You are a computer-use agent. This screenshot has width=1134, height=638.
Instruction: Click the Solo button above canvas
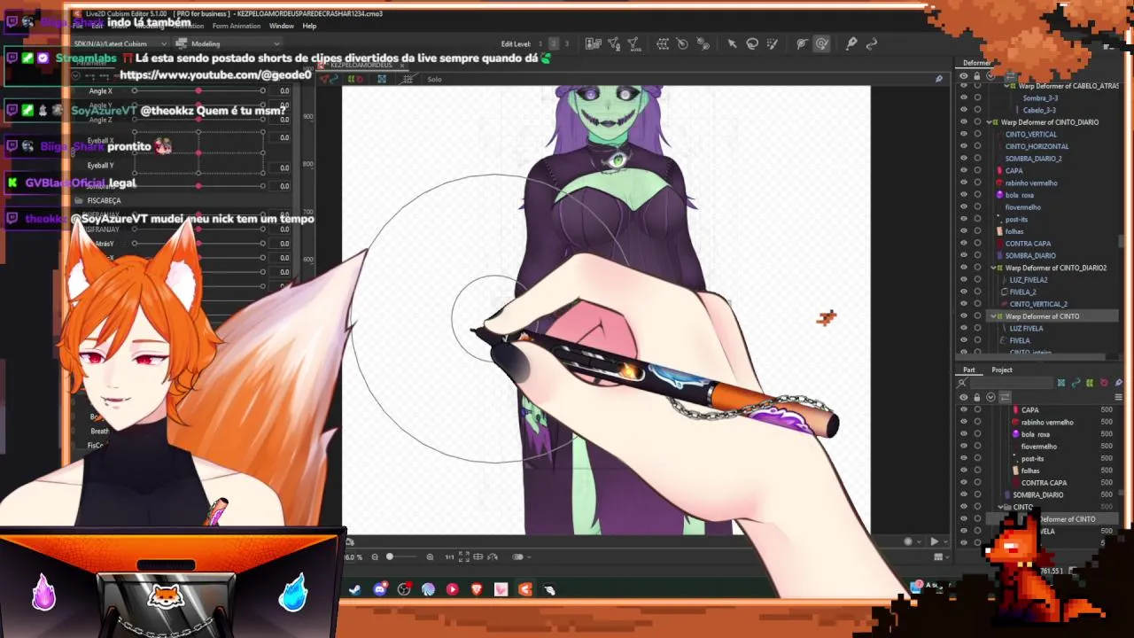point(434,79)
